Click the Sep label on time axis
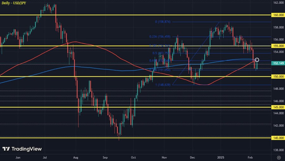The image size is (285, 161). [105, 158]
